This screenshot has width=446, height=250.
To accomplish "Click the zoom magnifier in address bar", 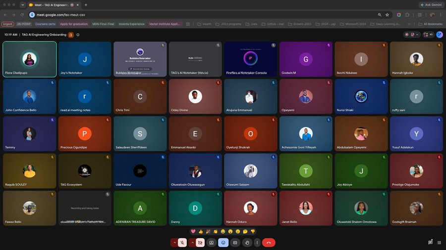I will pyautogui.click(x=380, y=15).
